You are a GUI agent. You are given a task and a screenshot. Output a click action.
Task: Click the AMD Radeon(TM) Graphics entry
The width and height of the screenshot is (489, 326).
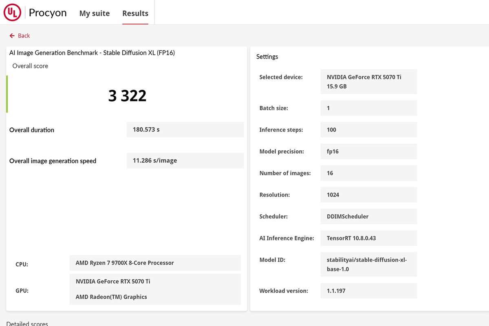pyautogui.click(x=111, y=297)
